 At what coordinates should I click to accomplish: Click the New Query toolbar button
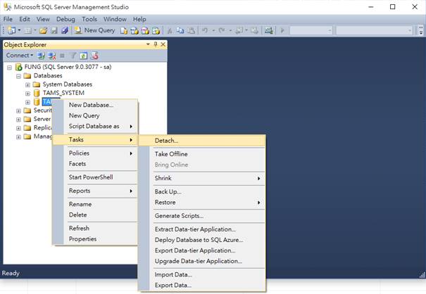[95, 30]
